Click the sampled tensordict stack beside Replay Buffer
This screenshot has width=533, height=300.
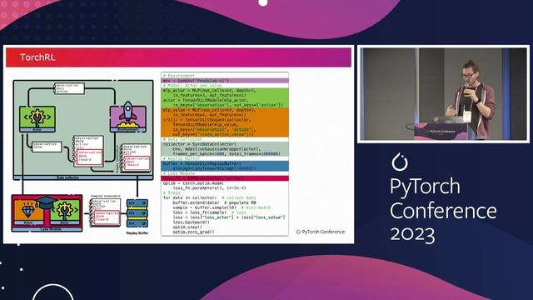105,212
